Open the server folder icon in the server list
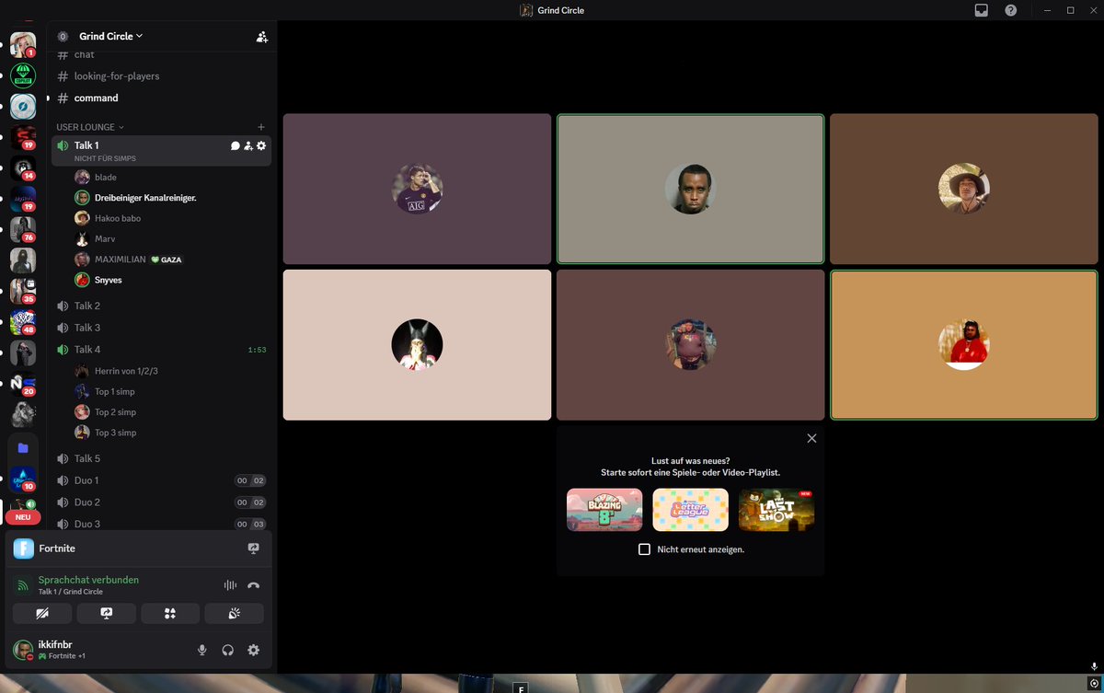The height and width of the screenshot is (693, 1104). click(x=23, y=448)
